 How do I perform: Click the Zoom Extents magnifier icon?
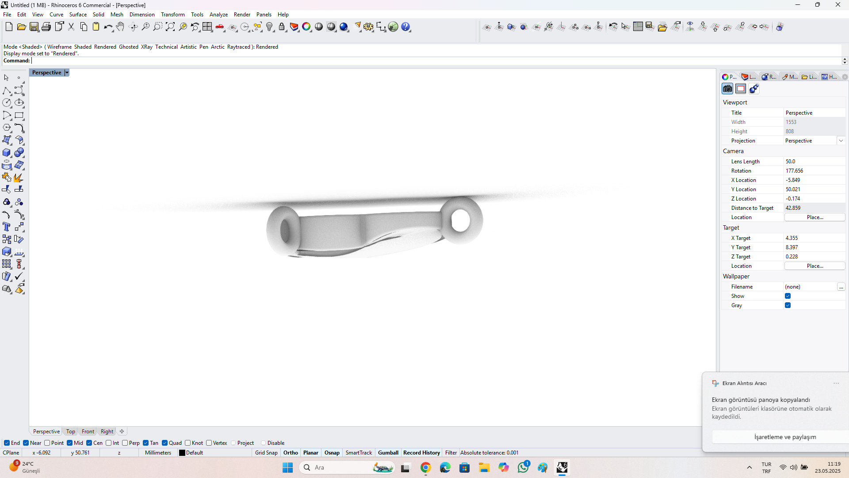point(170,27)
